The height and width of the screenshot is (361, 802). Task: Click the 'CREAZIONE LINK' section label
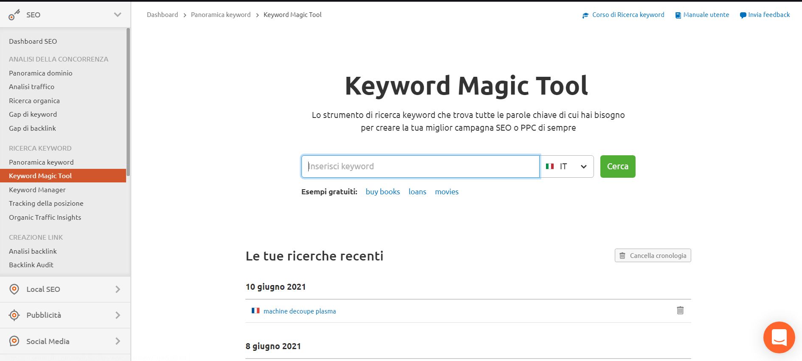click(x=36, y=237)
